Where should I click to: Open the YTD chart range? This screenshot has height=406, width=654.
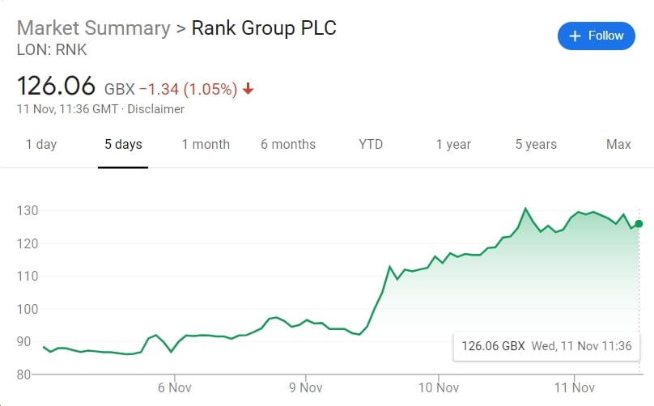tap(371, 145)
